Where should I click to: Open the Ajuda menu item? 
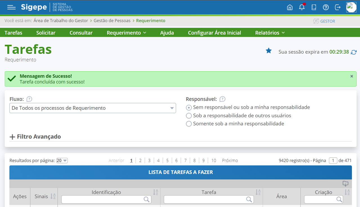(x=167, y=33)
